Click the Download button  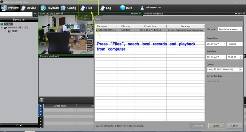point(198,126)
